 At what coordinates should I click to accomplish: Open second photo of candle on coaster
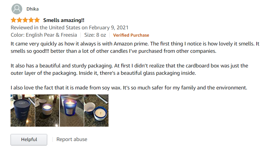(x=47, y=111)
